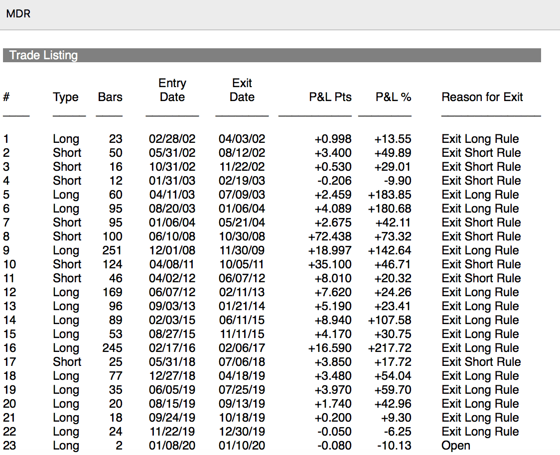560x455 pixels.
Task: Select the Entry Date column header
Action: [x=172, y=90]
